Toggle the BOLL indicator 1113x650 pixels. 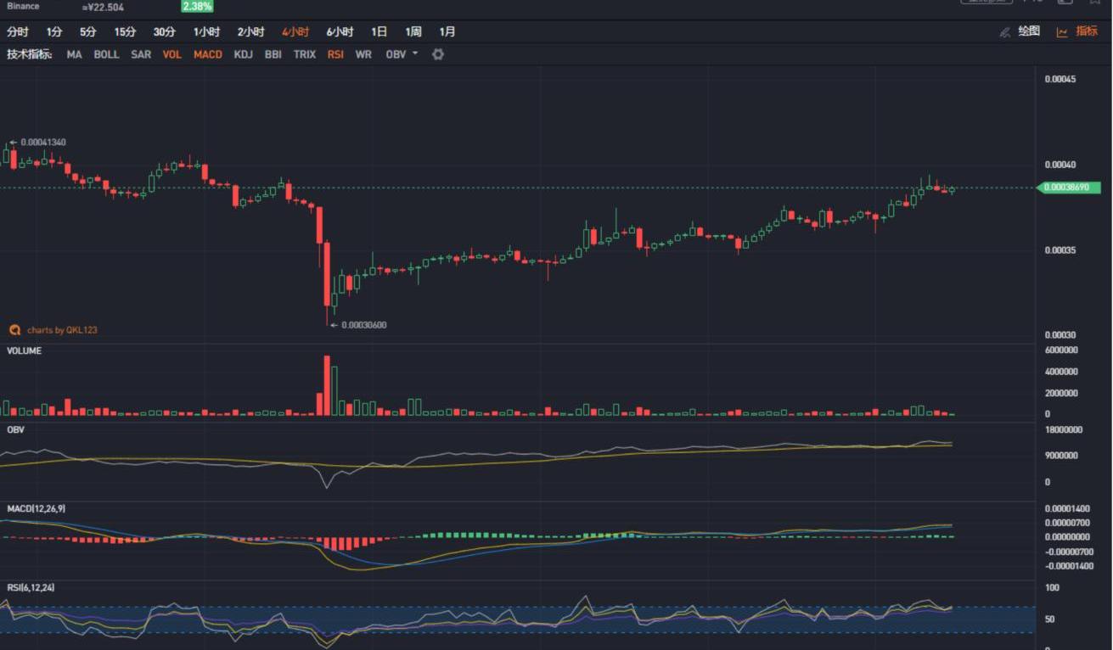pyautogui.click(x=106, y=54)
